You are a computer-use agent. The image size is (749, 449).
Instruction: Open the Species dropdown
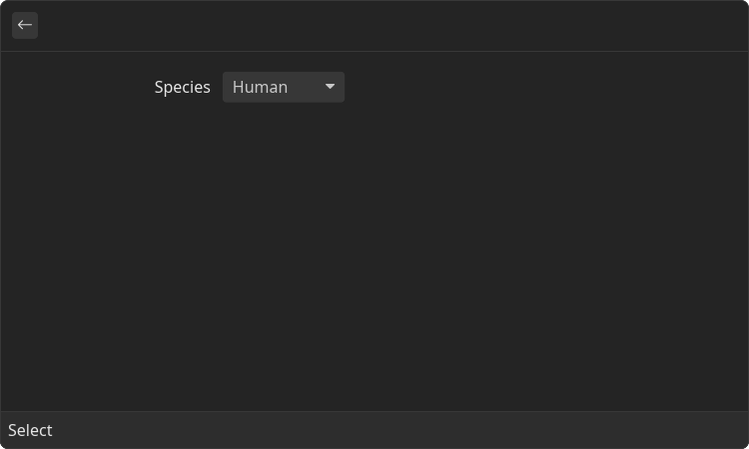point(284,87)
